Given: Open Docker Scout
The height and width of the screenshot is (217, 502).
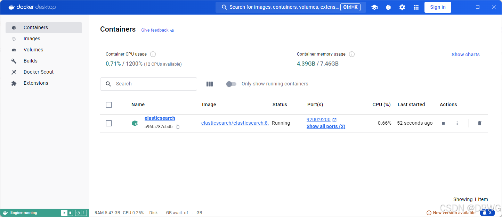Looking at the screenshot, I should click(44, 72).
